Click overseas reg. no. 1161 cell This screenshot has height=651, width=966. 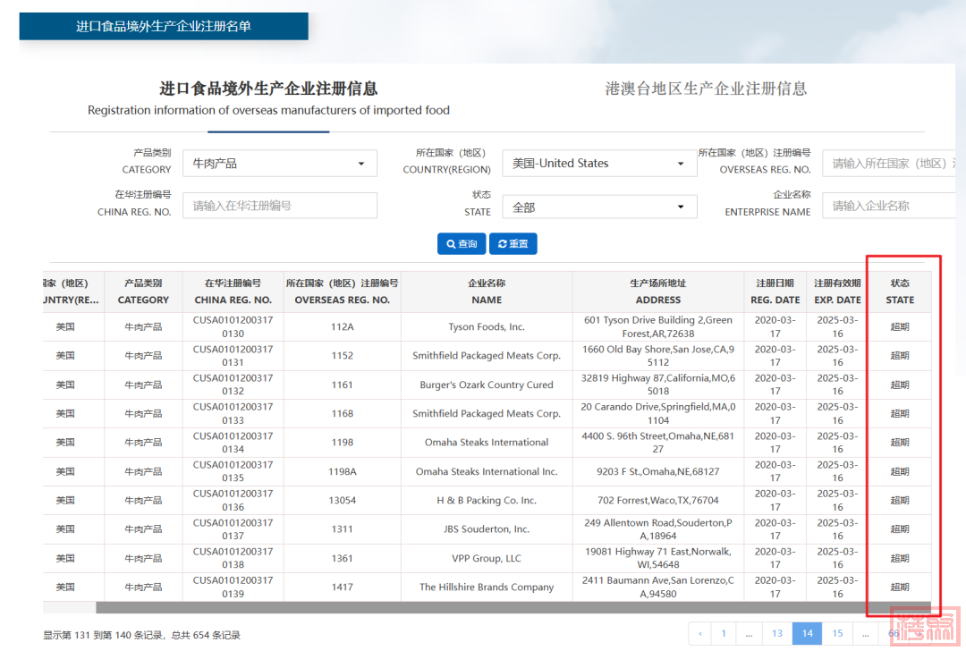click(x=342, y=385)
